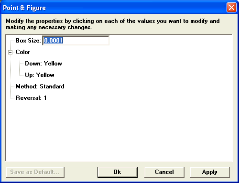
Task: Confirm changes with the Ok button
Action: tap(118, 172)
